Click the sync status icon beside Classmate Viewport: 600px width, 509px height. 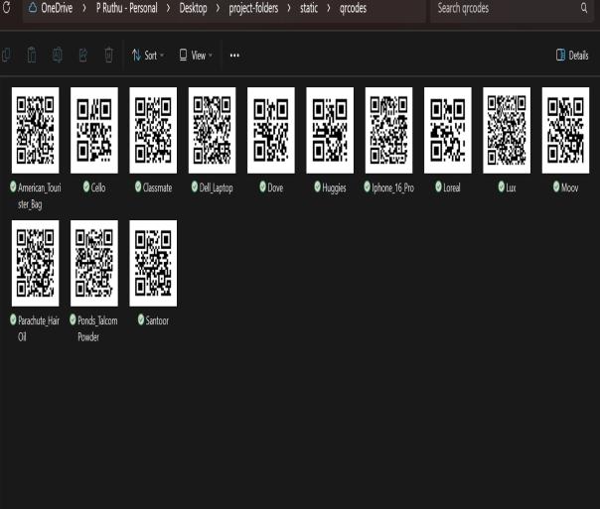[138, 187]
